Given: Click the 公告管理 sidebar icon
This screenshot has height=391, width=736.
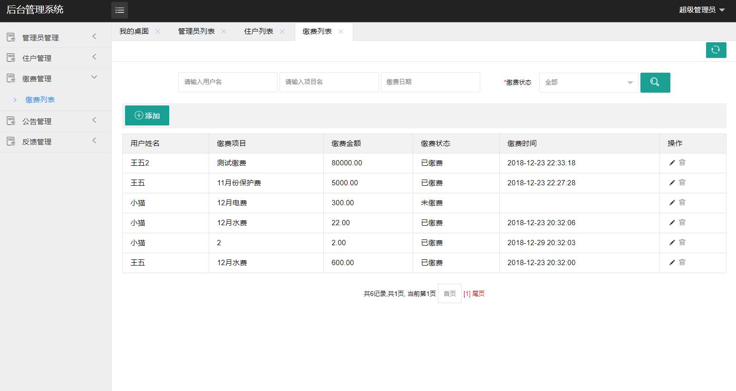Looking at the screenshot, I should point(10,121).
